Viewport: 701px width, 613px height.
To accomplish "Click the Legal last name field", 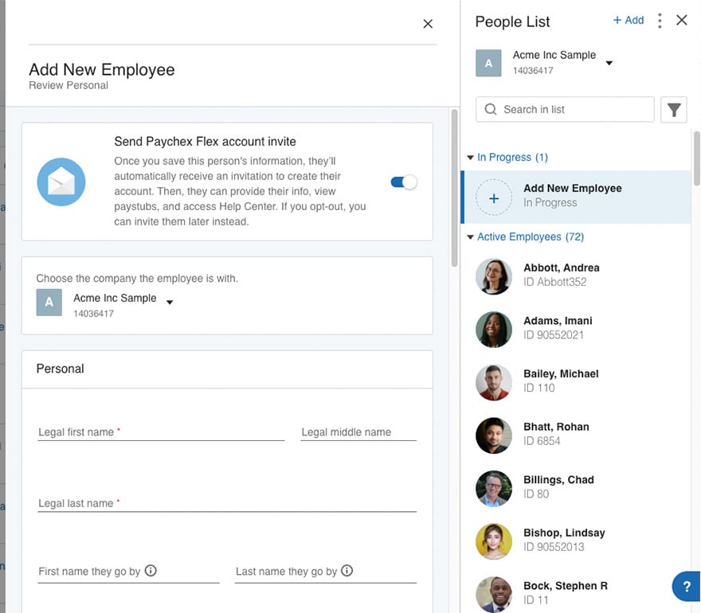I will (227, 503).
